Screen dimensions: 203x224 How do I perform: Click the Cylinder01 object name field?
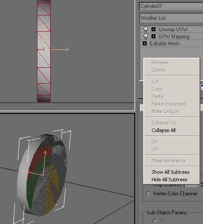point(171,6)
